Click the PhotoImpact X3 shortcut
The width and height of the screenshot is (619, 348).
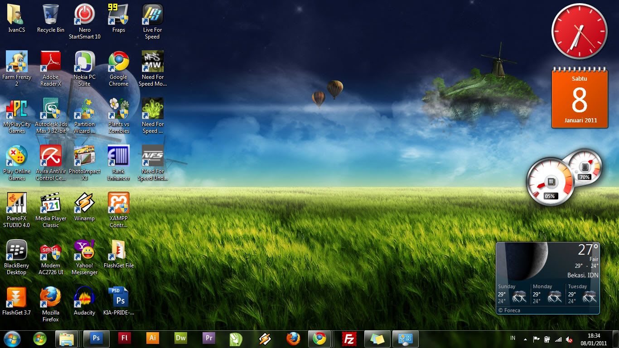click(x=85, y=163)
